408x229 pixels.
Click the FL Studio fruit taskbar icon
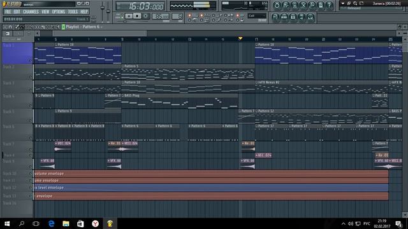click(110, 223)
